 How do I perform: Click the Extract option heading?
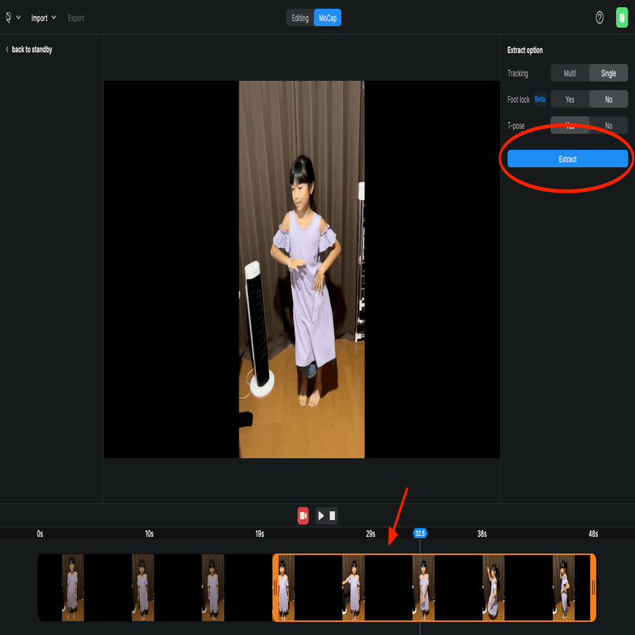[x=525, y=50]
